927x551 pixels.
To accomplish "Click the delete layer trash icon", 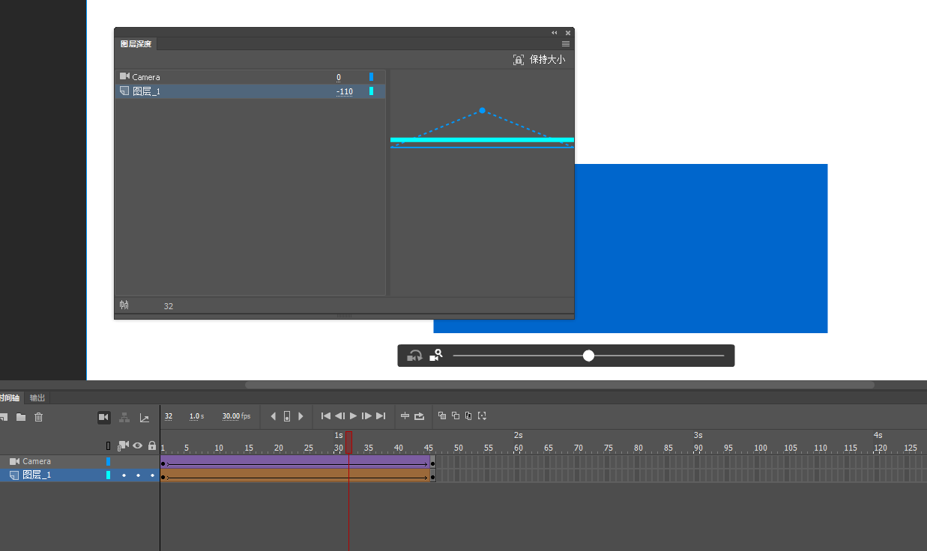I will 39,418.
